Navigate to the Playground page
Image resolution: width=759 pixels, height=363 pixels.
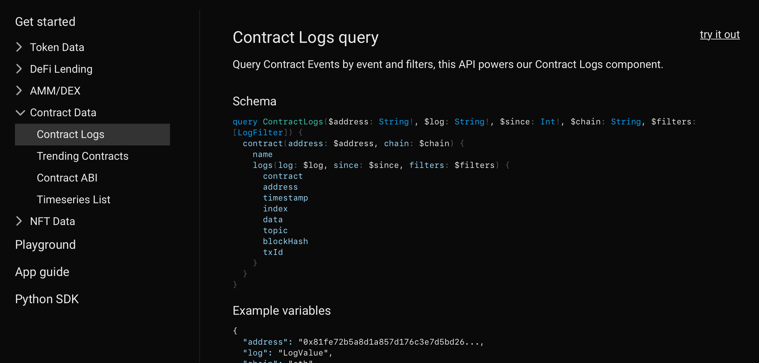coord(45,245)
